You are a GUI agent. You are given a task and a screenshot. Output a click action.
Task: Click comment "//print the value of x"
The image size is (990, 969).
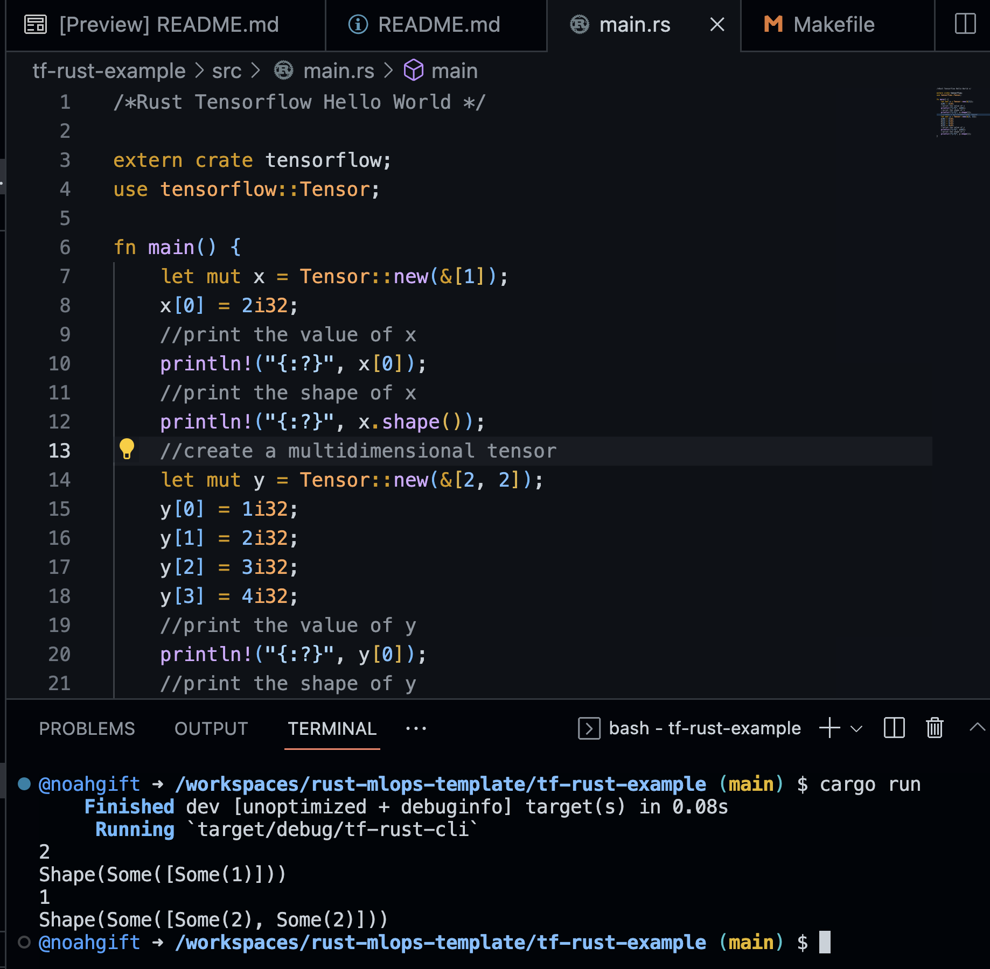pyautogui.click(x=288, y=335)
